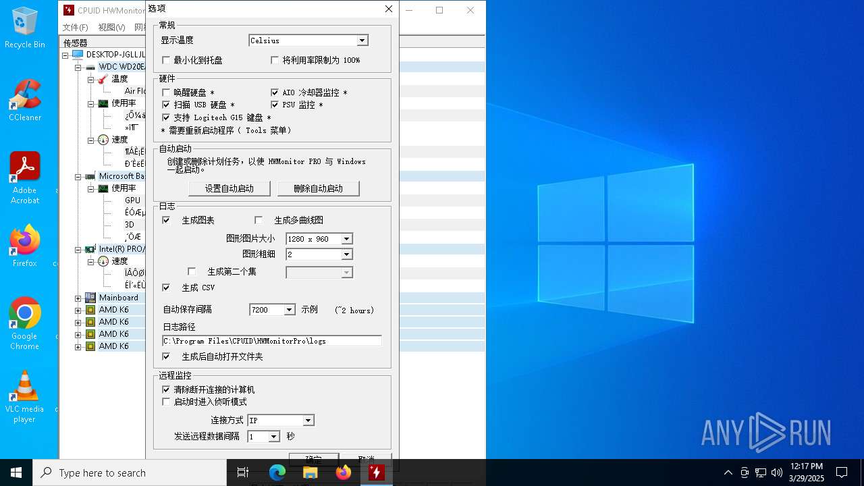The width and height of the screenshot is (864, 486).
Task: Collapse the WDC WD20 drive node
Action: click(78, 67)
